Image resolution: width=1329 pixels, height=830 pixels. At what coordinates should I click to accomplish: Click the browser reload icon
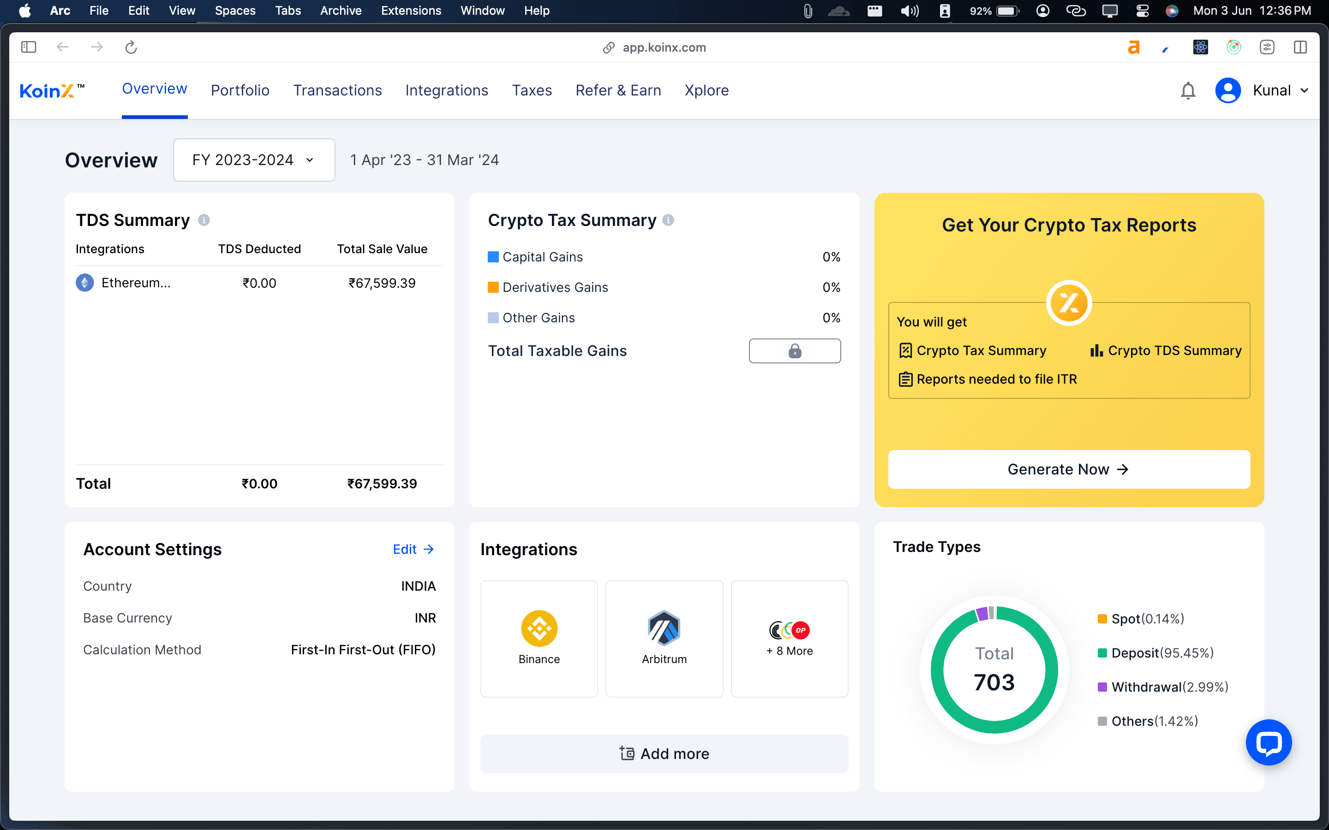coord(131,48)
